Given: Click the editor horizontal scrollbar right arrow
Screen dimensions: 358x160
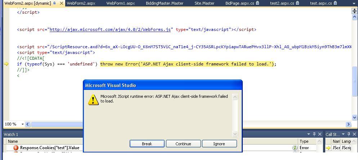Looking at the screenshot, I should pyautogui.click(x=348, y=124).
